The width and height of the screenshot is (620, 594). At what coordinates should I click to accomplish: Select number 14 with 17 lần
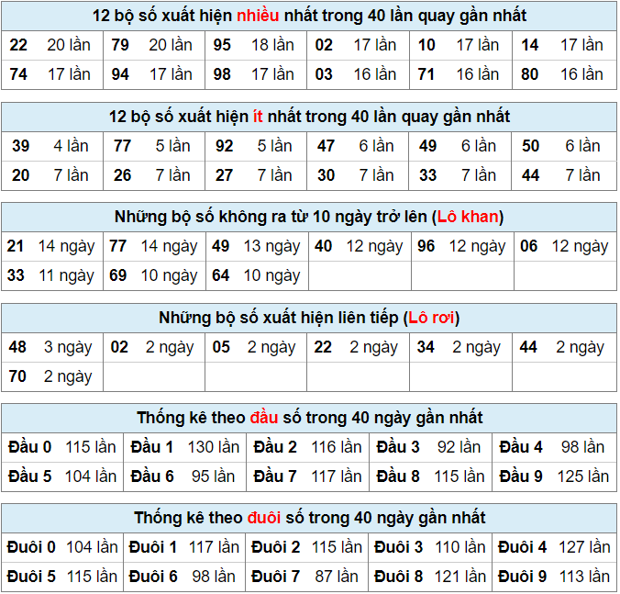click(x=565, y=45)
